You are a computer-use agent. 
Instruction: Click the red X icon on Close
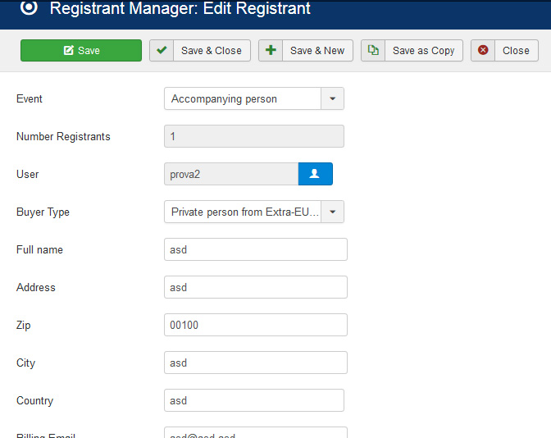click(x=483, y=51)
